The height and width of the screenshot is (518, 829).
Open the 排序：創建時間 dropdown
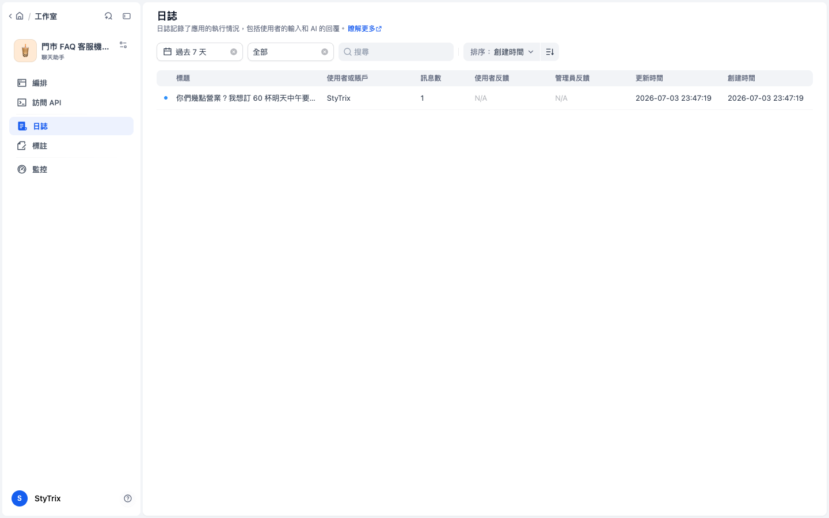point(501,52)
